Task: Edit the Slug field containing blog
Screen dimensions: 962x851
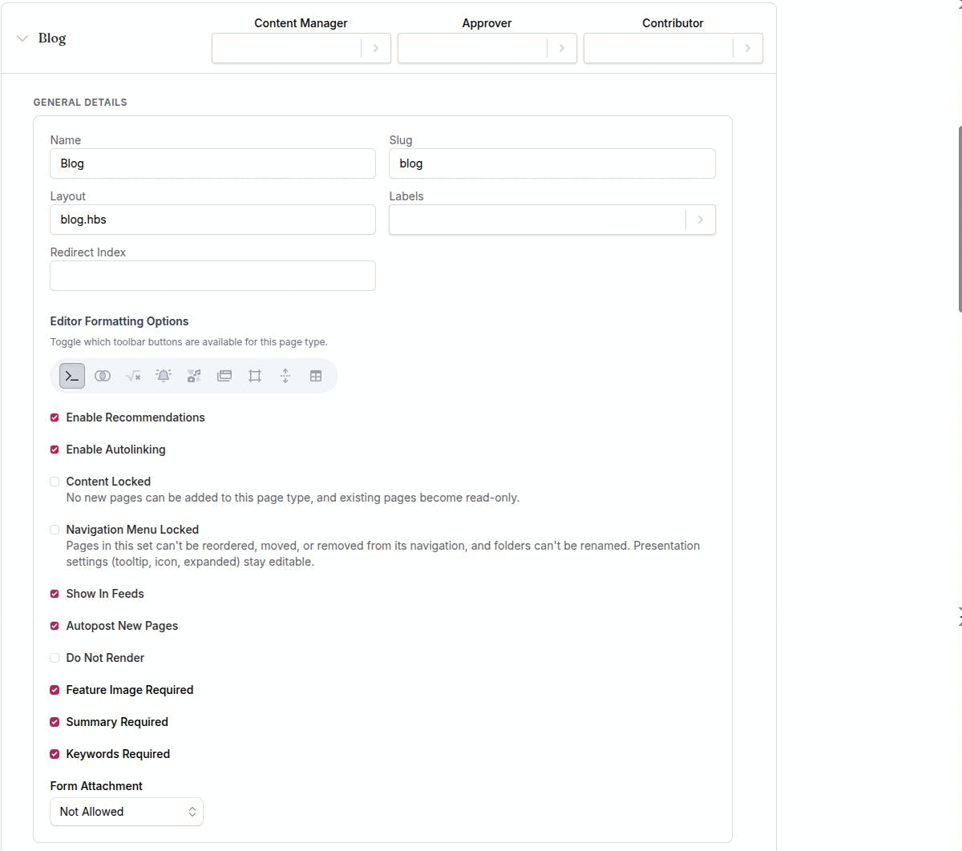Action: click(x=552, y=163)
